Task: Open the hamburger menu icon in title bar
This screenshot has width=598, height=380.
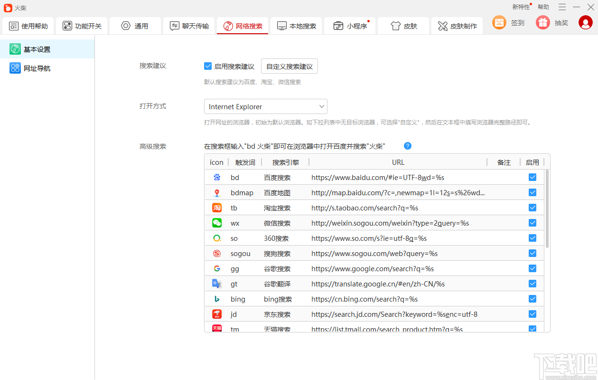Action: (562, 7)
